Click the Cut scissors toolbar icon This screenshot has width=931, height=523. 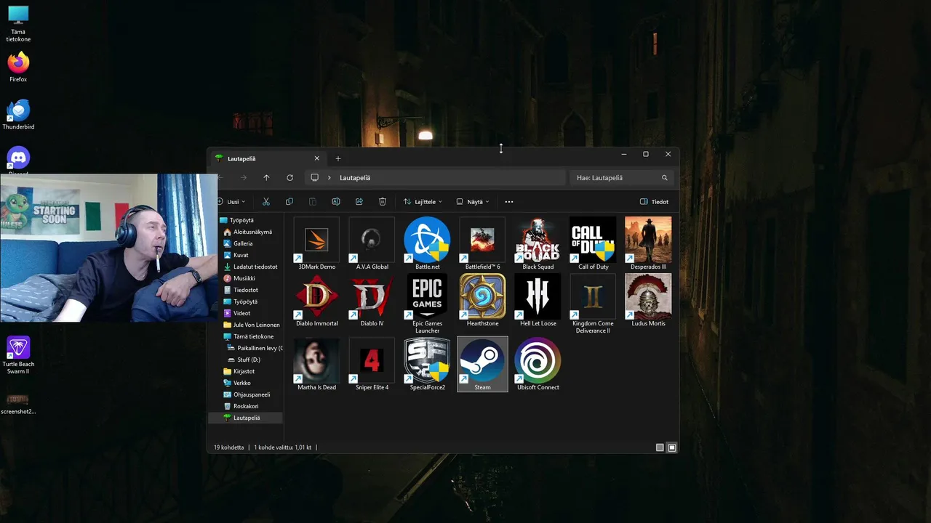[x=266, y=202]
